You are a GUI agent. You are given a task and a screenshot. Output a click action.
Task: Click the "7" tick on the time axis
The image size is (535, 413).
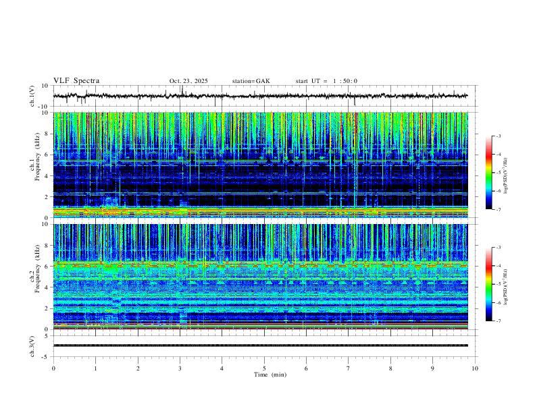coord(349,368)
